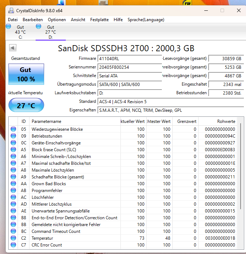Open the Optionen menu
Screen dimensions: 246x254
tap(57, 20)
